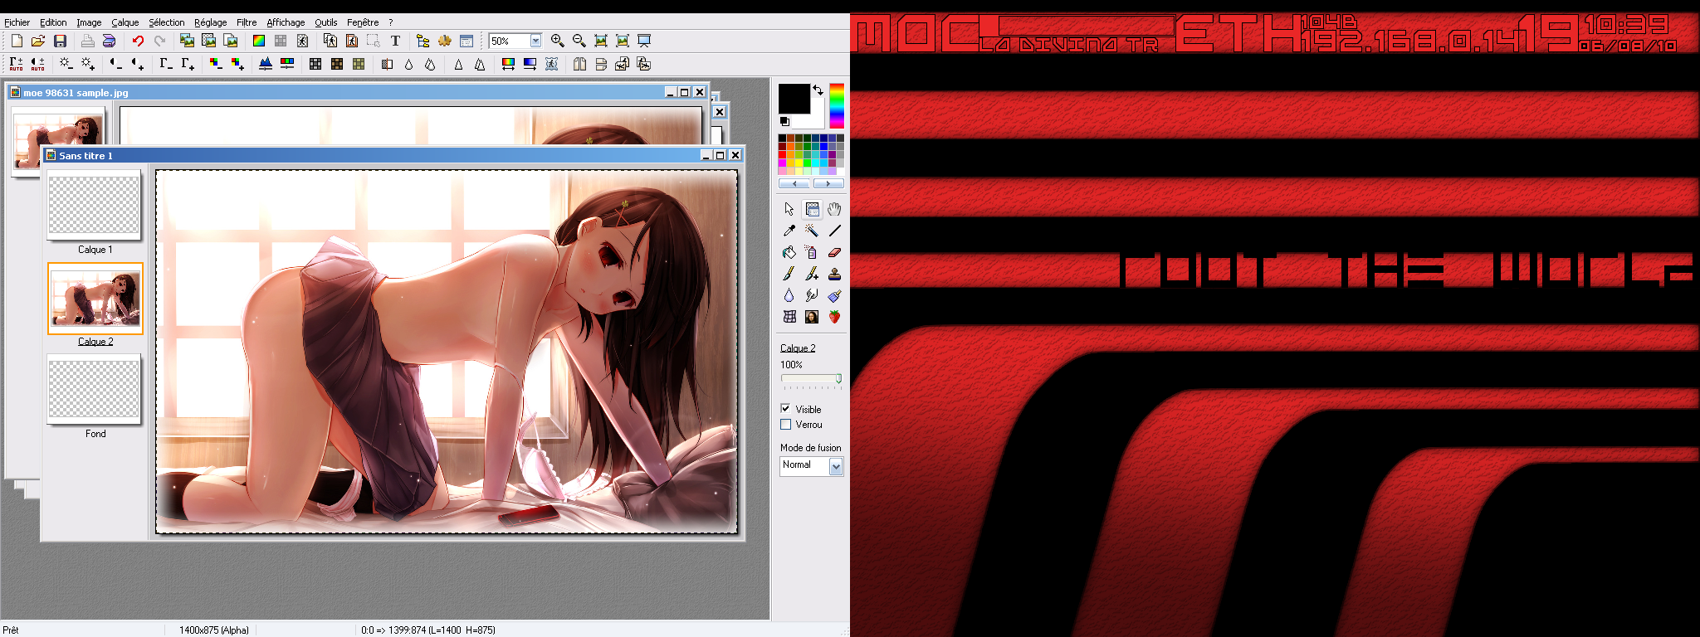Select the Line tool

pyautogui.click(x=835, y=231)
